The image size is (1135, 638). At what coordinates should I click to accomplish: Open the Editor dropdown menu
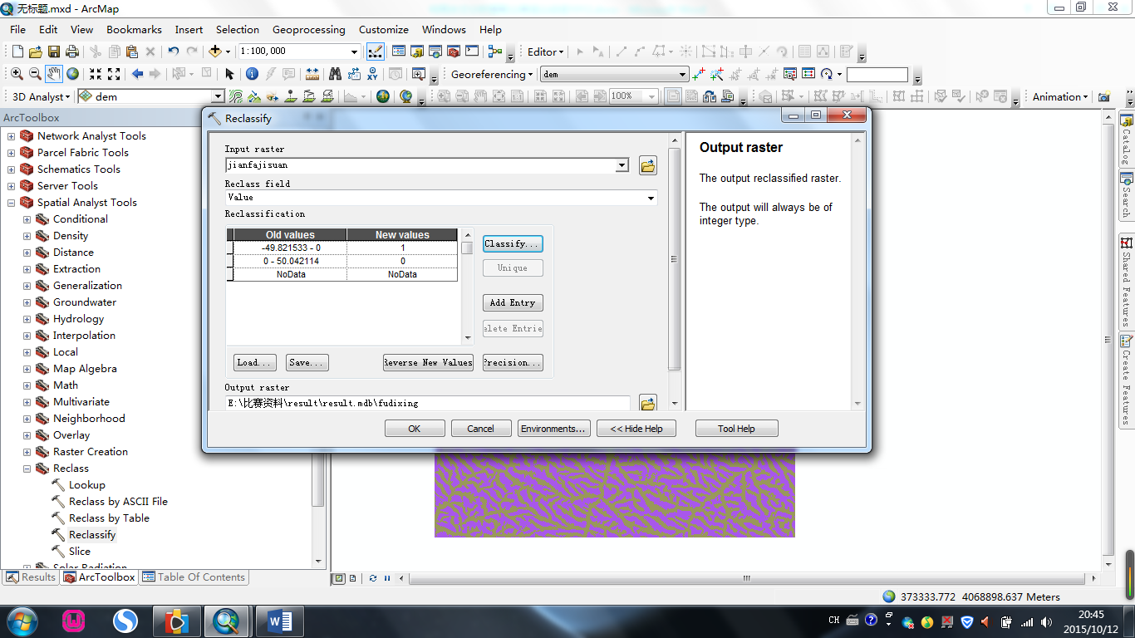click(545, 52)
